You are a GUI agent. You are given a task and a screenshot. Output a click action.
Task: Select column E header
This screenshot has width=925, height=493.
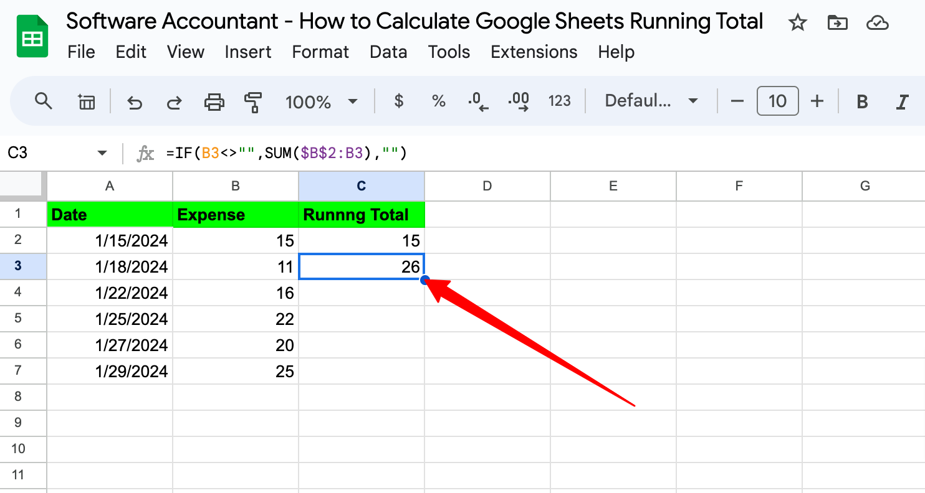(x=613, y=185)
